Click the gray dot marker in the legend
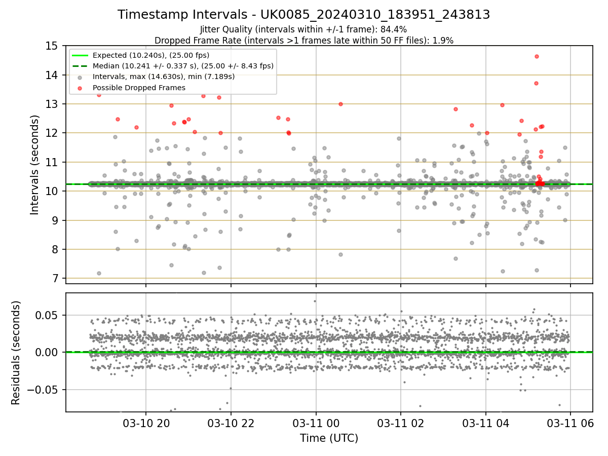 (81, 77)
